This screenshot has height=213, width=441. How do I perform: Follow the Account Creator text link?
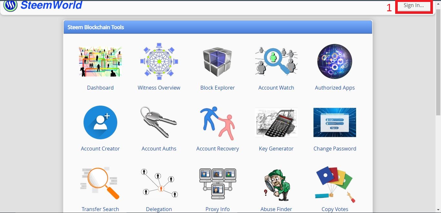(x=100, y=149)
